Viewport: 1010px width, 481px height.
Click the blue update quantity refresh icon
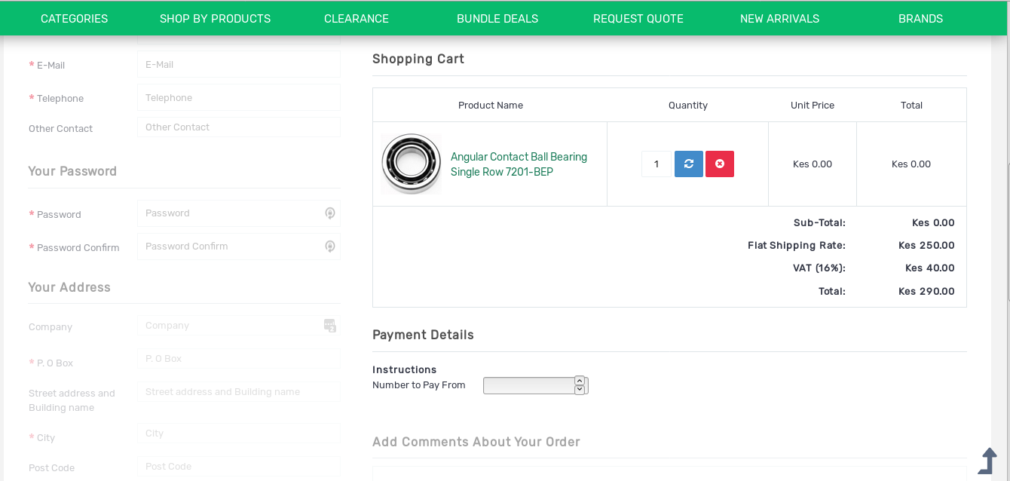tap(688, 164)
